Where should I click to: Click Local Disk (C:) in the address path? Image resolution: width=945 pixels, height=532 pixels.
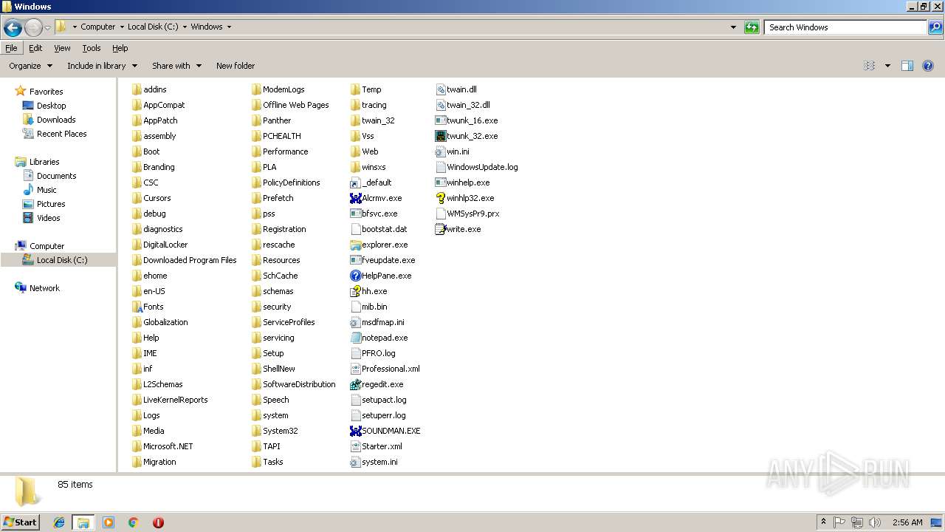153,27
